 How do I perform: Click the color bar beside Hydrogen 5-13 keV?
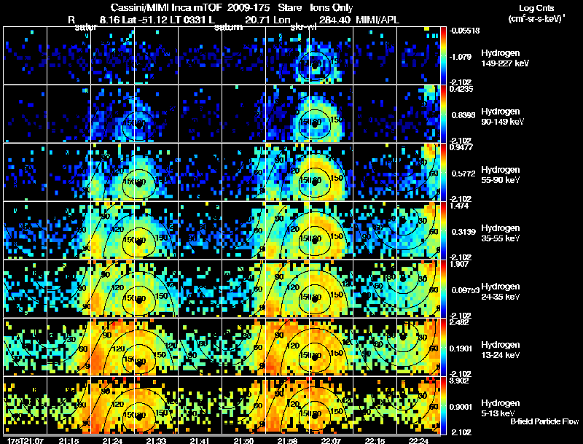coord(443,405)
